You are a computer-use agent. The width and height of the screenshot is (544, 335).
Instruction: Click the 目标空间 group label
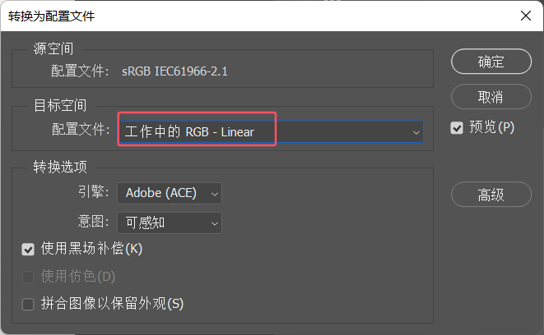59,105
